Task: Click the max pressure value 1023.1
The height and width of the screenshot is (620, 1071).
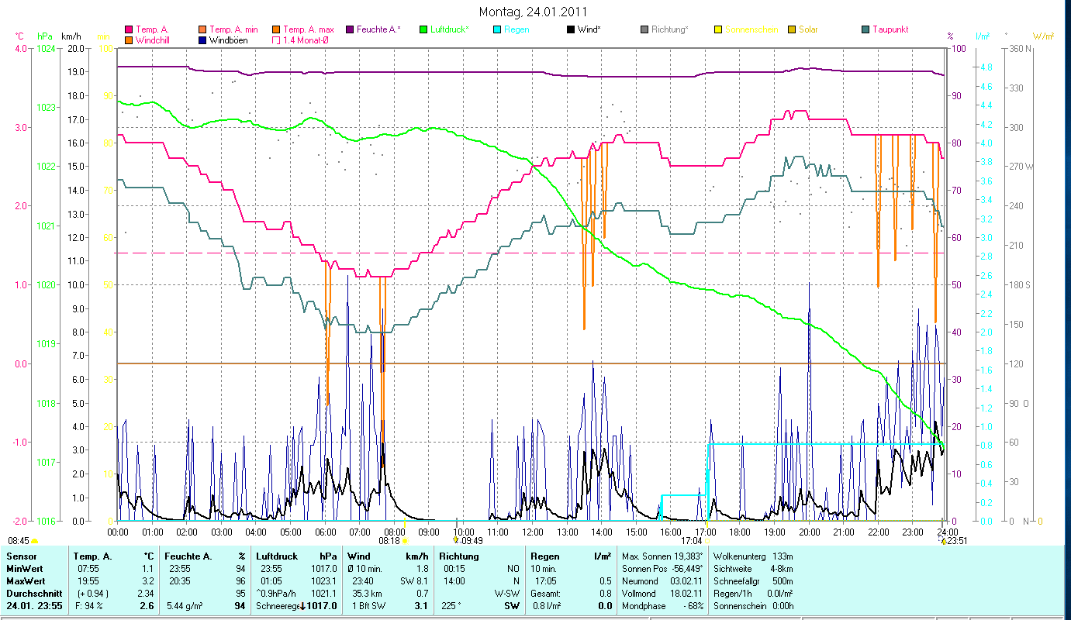Action: click(323, 581)
